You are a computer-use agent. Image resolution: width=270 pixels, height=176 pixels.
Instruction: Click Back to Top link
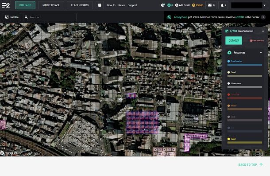pyautogui.click(x=251, y=165)
